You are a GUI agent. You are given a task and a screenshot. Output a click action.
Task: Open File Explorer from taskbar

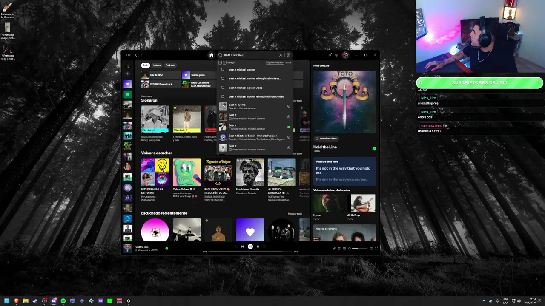[x=26, y=301]
